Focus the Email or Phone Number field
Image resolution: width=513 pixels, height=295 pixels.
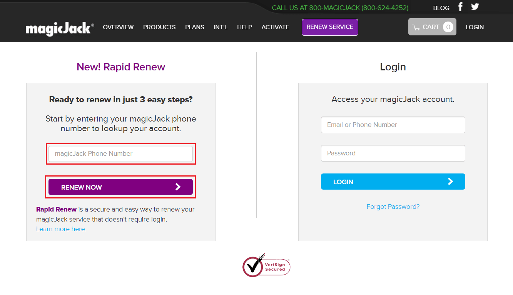pos(393,125)
